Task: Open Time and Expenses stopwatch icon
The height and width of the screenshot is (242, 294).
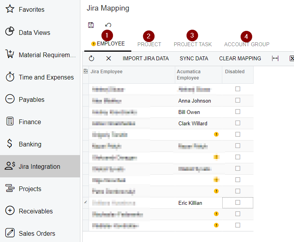Action: 10,77
